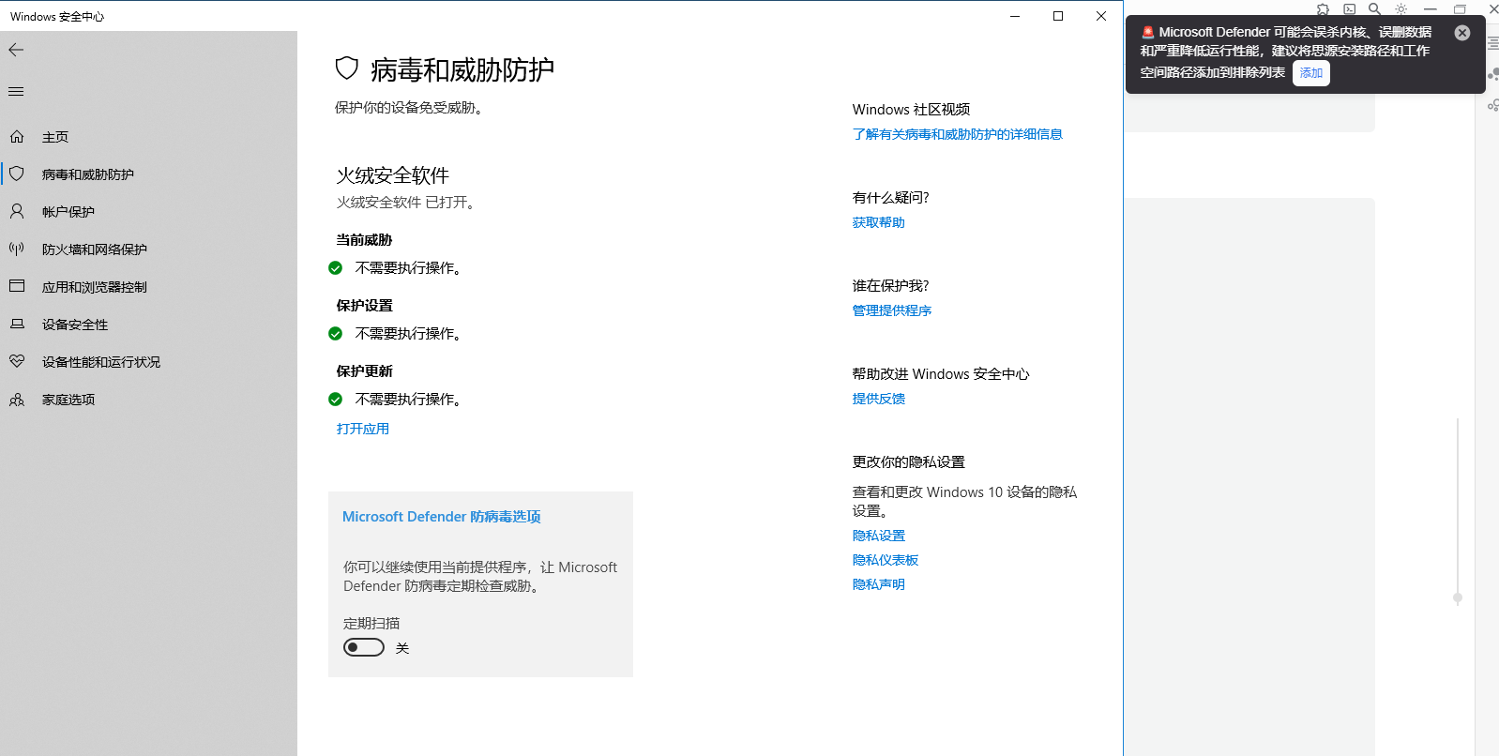This screenshot has height=756, width=1499.
Task: Click the back arrow in Windows Security
Action: (x=16, y=50)
